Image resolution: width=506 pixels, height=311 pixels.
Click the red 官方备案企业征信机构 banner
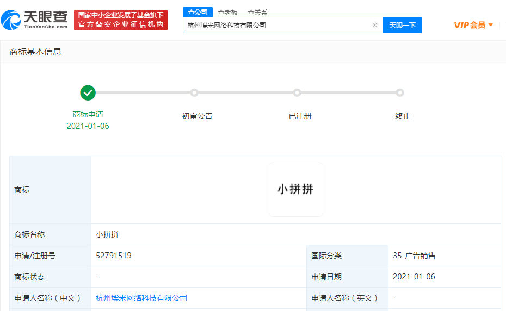[x=121, y=20]
